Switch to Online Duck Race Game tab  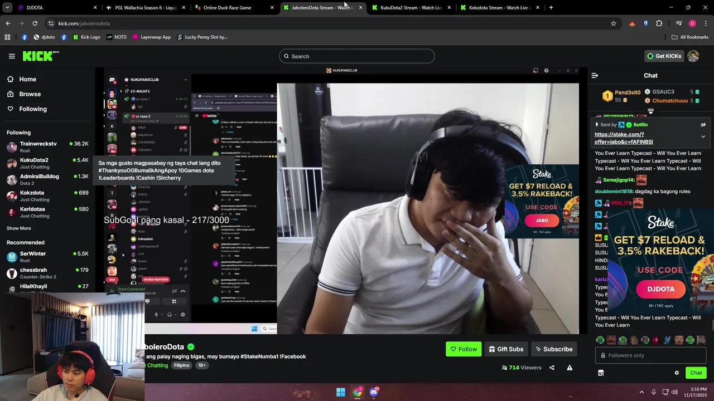pyautogui.click(x=234, y=8)
